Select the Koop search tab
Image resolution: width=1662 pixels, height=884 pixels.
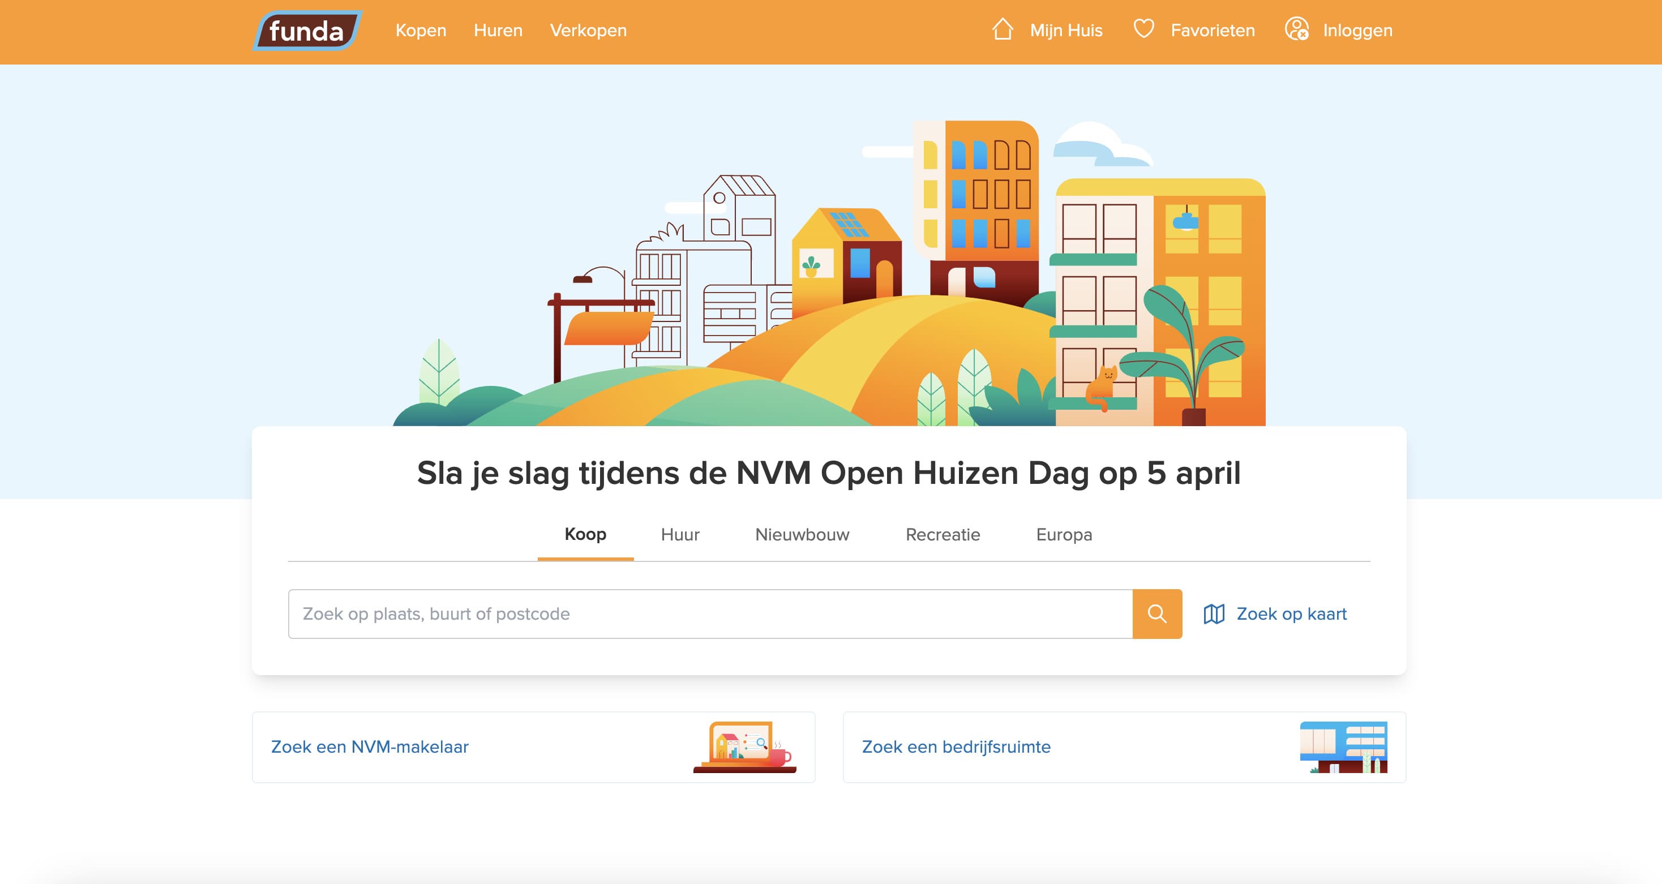pyautogui.click(x=585, y=534)
